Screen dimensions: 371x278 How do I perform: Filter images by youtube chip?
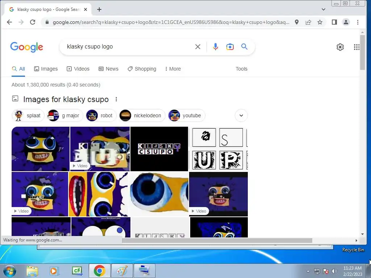pos(186,115)
